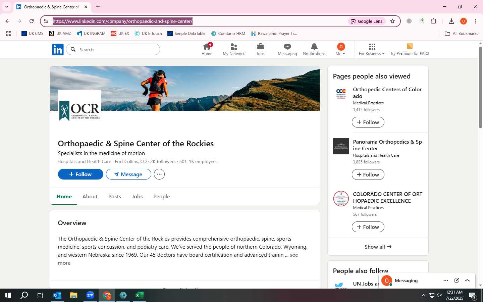The width and height of the screenshot is (483, 302).
Task: Expand overview with see more
Action: (294, 255)
